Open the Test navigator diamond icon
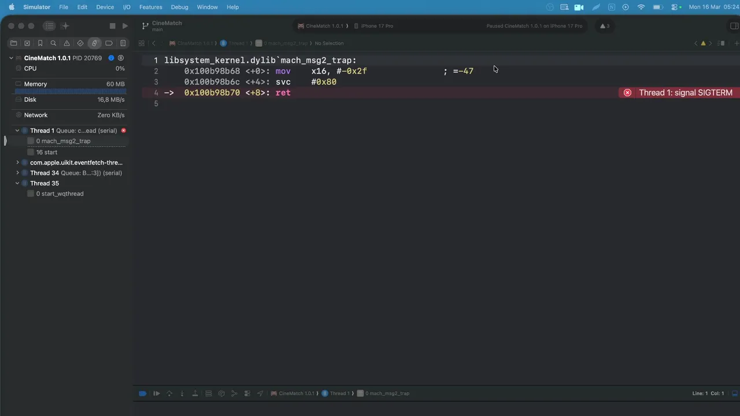The image size is (740, 416). coord(80,43)
